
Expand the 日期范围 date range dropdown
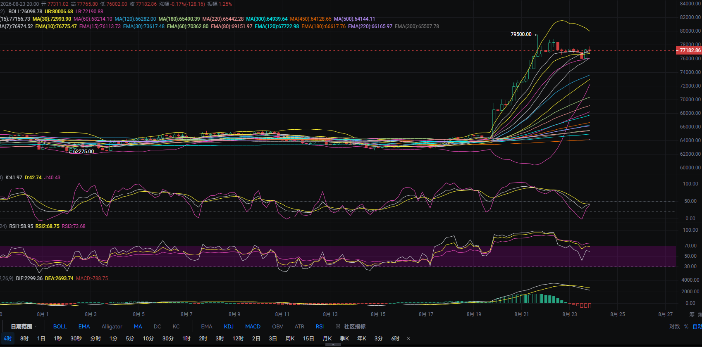[x=24, y=326]
